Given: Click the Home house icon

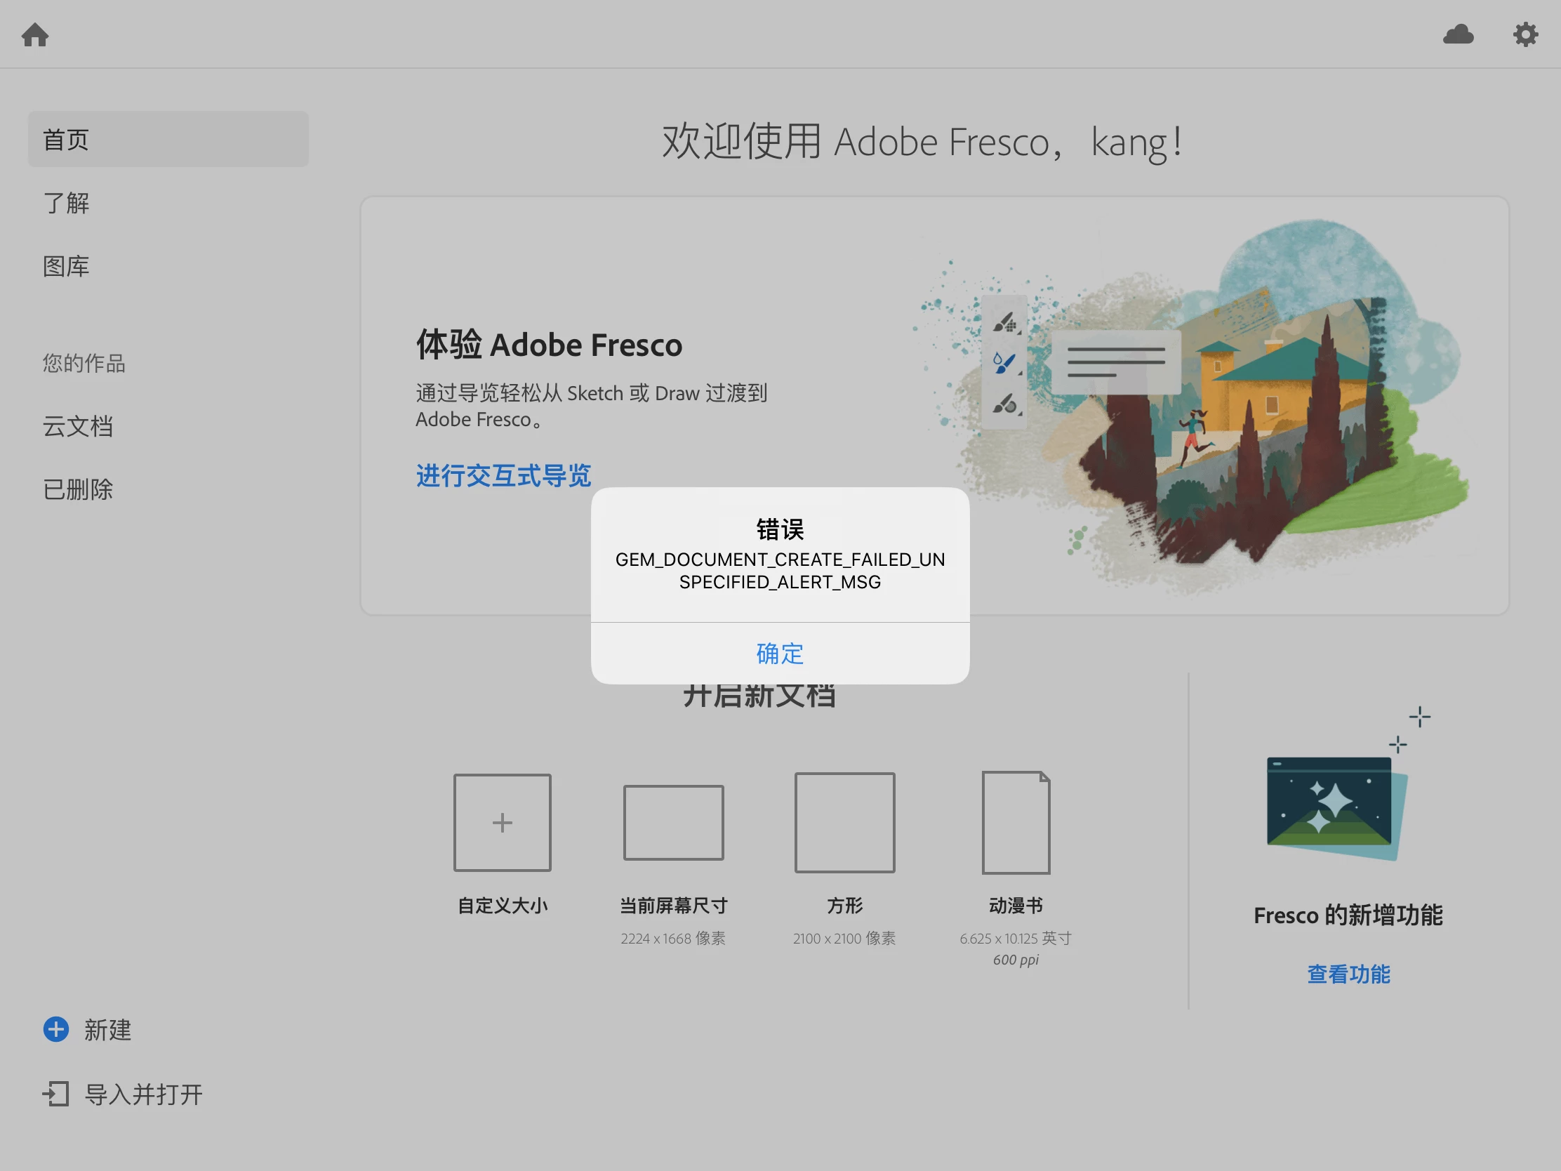Looking at the screenshot, I should (x=34, y=34).
